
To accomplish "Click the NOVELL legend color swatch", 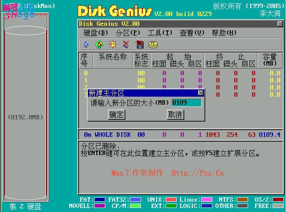I will [x=99, y=206].
